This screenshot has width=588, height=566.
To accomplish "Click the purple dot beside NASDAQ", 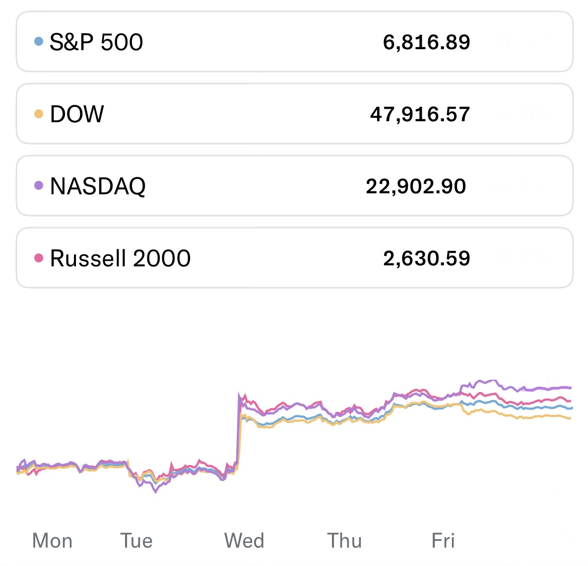I will [x=39, y=186].
